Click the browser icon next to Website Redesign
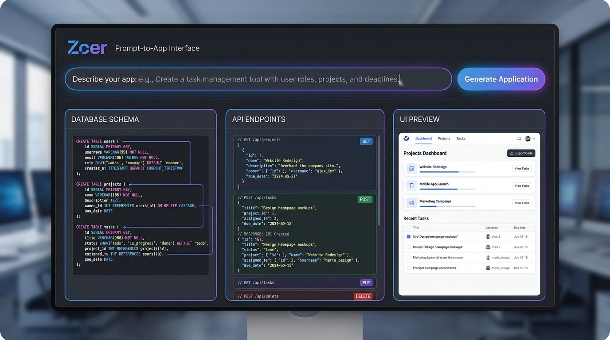610x340 pixels. (x=411, y=168)
